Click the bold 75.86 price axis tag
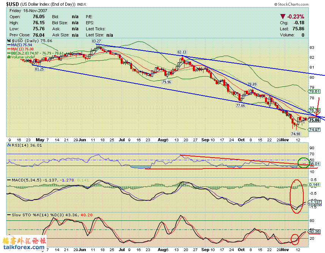This screenshot has width=325, height=253. 314,120
